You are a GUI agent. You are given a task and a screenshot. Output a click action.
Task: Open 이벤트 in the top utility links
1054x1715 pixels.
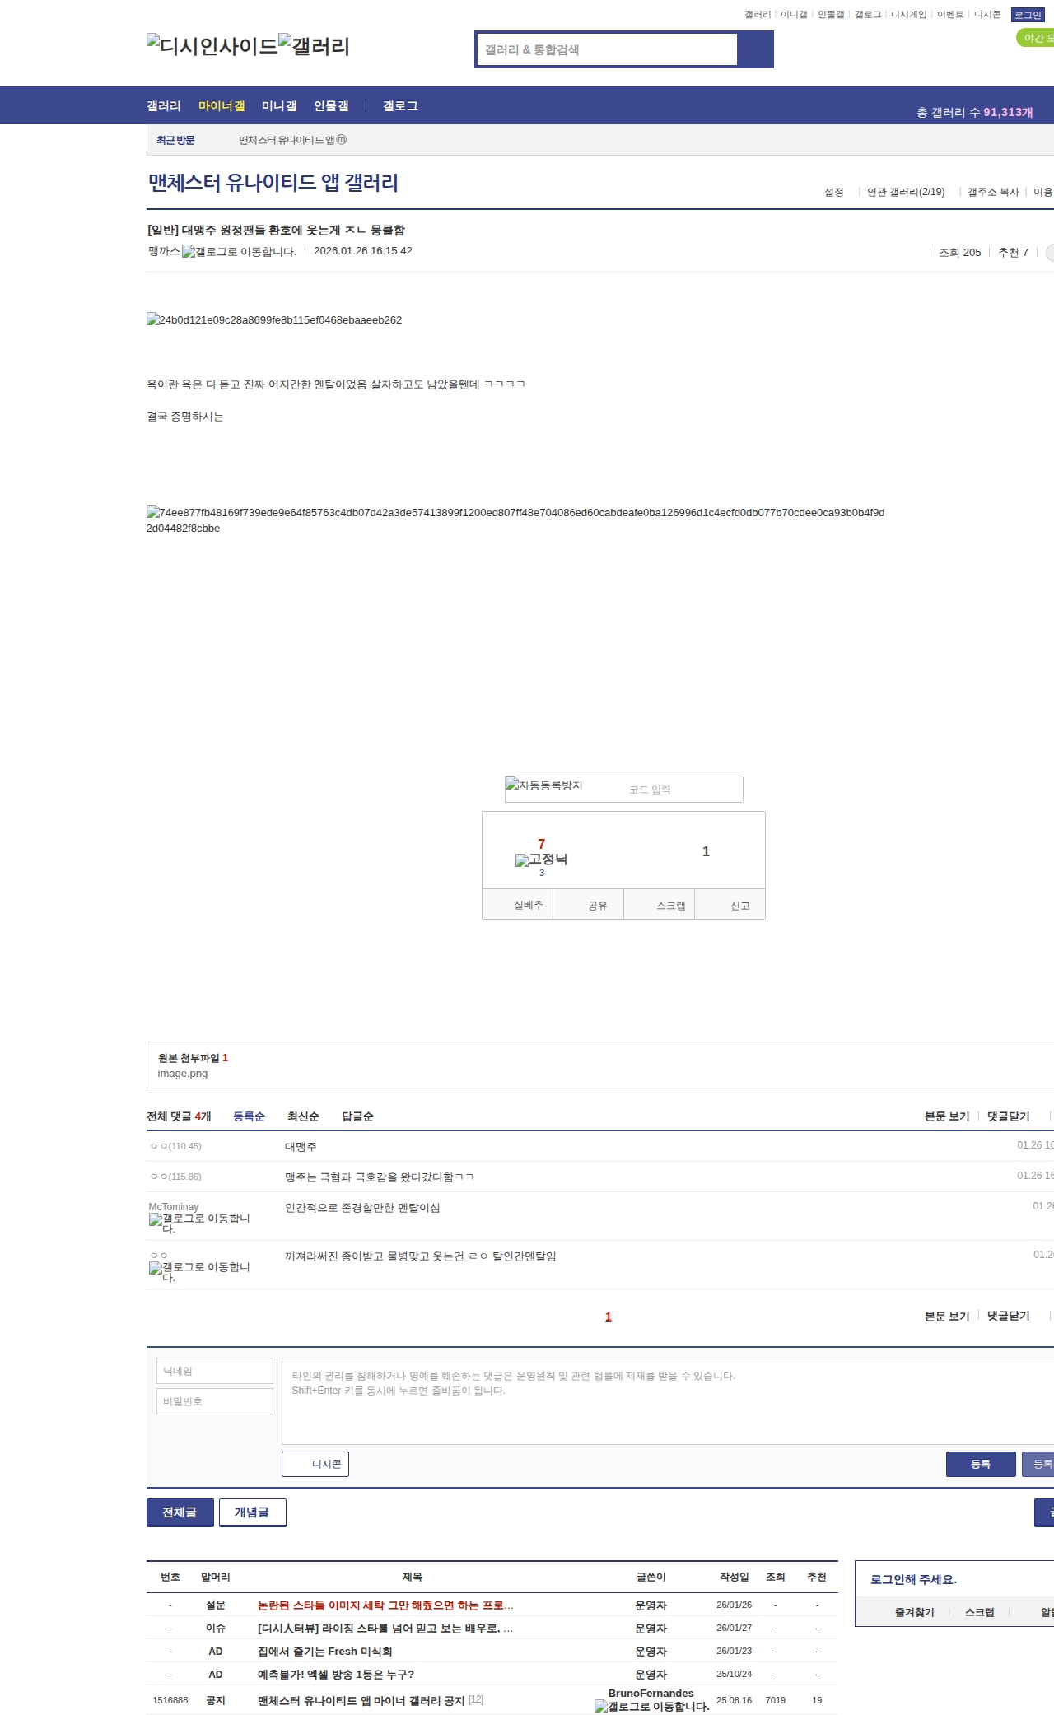pos(950,15)
